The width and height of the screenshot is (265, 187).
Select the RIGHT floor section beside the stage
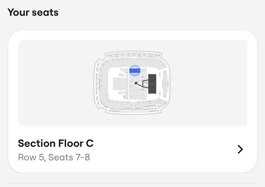coord(143,89)
